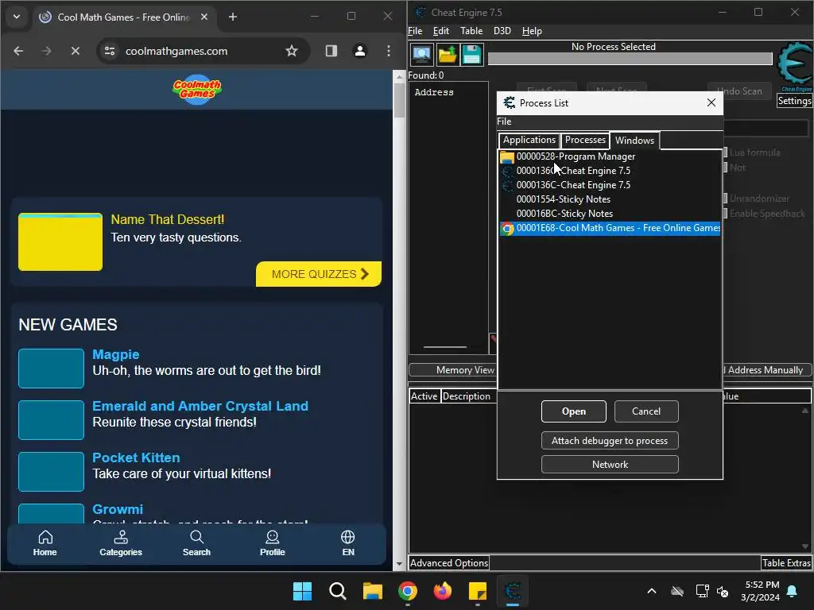This screenshot has width=814, height=610.
Task: Open Chrome side panel icon
Action: click(331, 51)
